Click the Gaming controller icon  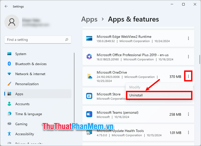[x=9, y=124]
